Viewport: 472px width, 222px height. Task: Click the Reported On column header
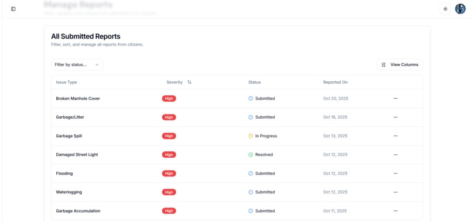(336, 82)
